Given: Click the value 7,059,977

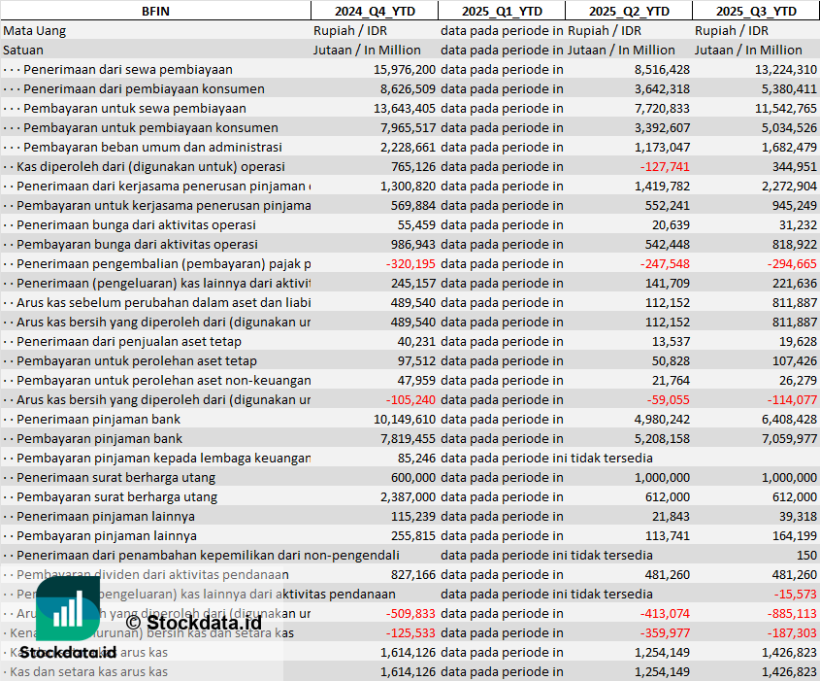Looking at the screenshot, I should coord(789,439).
